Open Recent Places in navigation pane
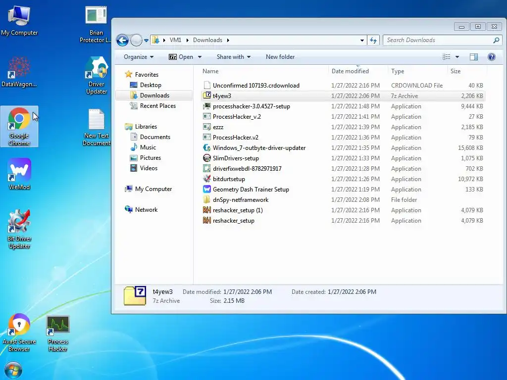Image resolution: width=507 pixels, height=380 pixels. point(158,106)
